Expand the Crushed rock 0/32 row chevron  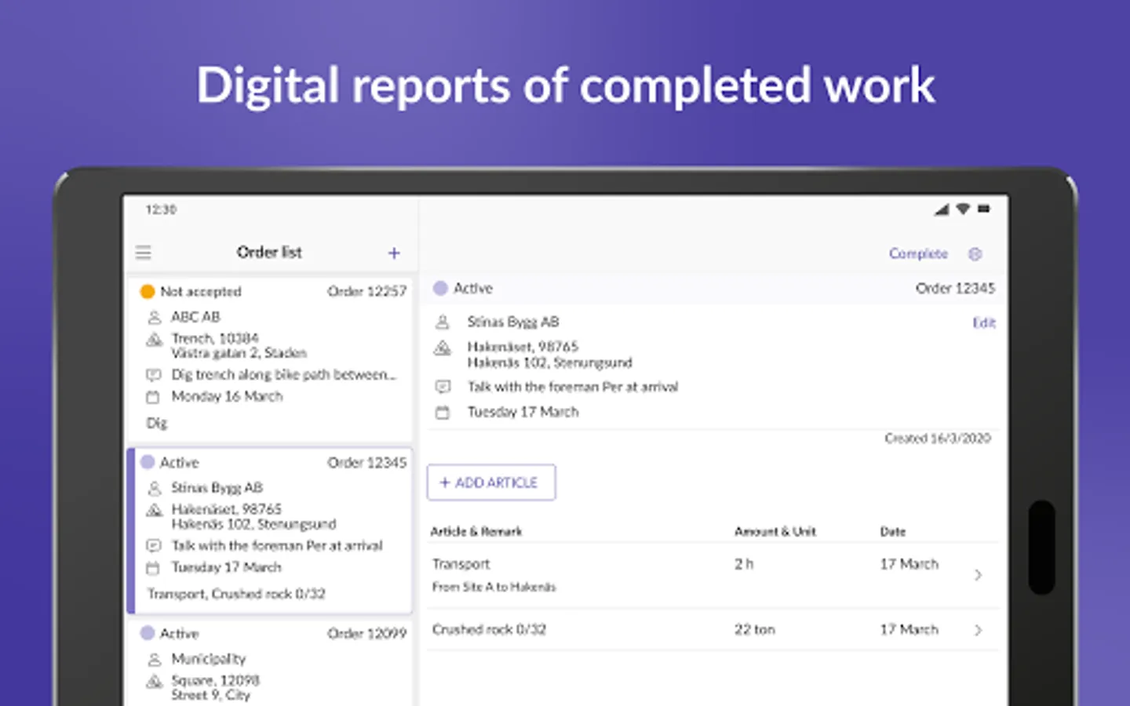pos(978,630)
